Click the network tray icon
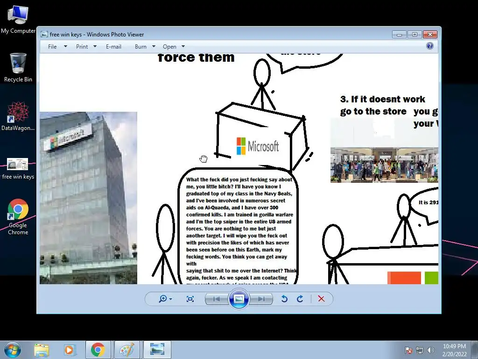 click(x=420, y=350)
